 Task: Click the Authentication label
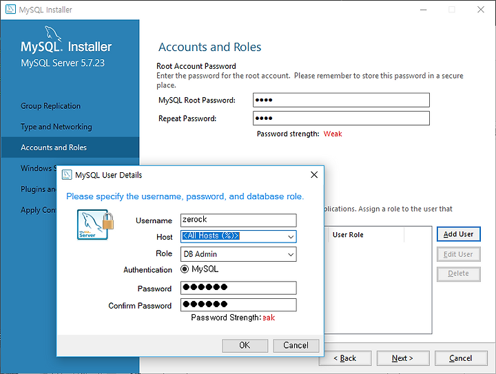147,270
